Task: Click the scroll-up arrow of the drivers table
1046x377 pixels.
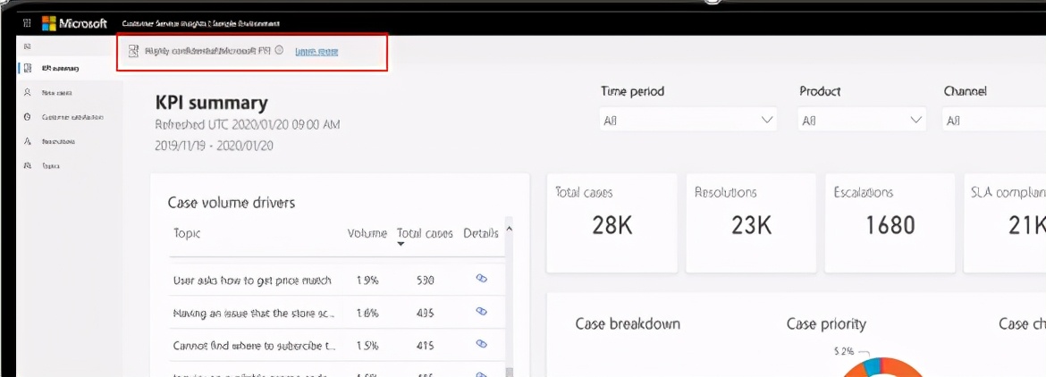Action: point(510,229)
